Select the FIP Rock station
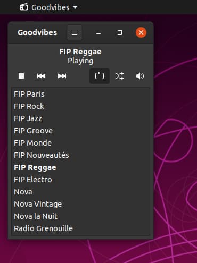197x263 pixels. 80,106
